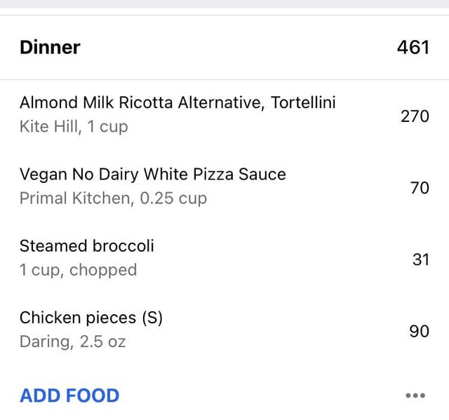Tap the 31 calorie value

pyautogui.click(x=420, y=259)
